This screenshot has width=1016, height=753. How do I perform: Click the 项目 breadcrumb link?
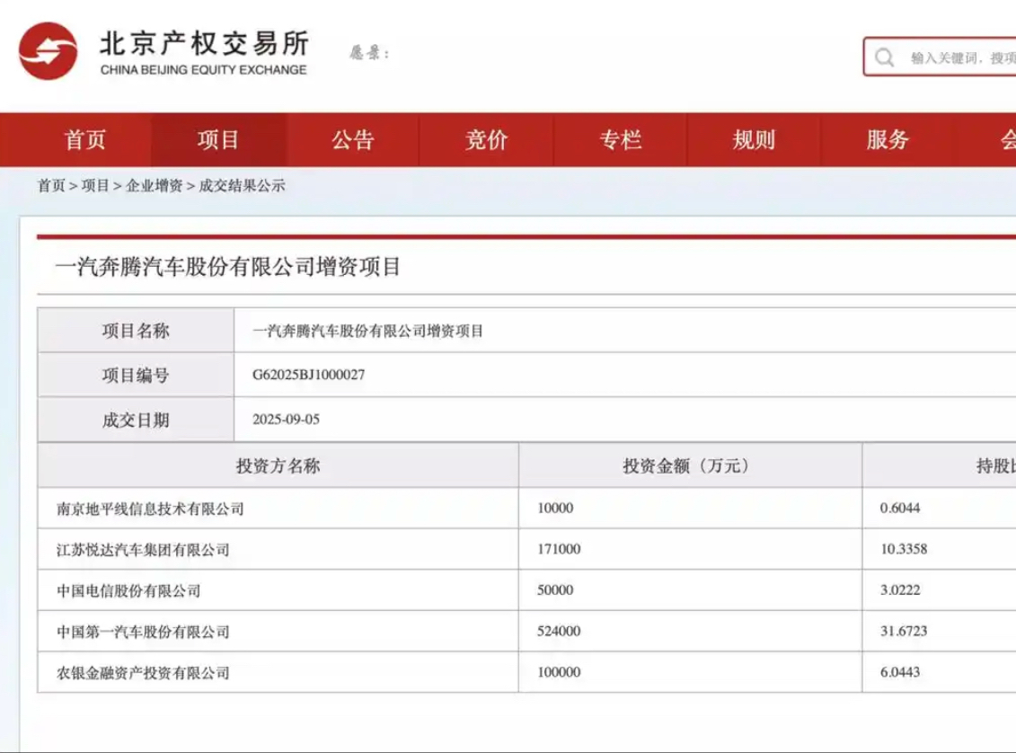(x=94, y=186)
